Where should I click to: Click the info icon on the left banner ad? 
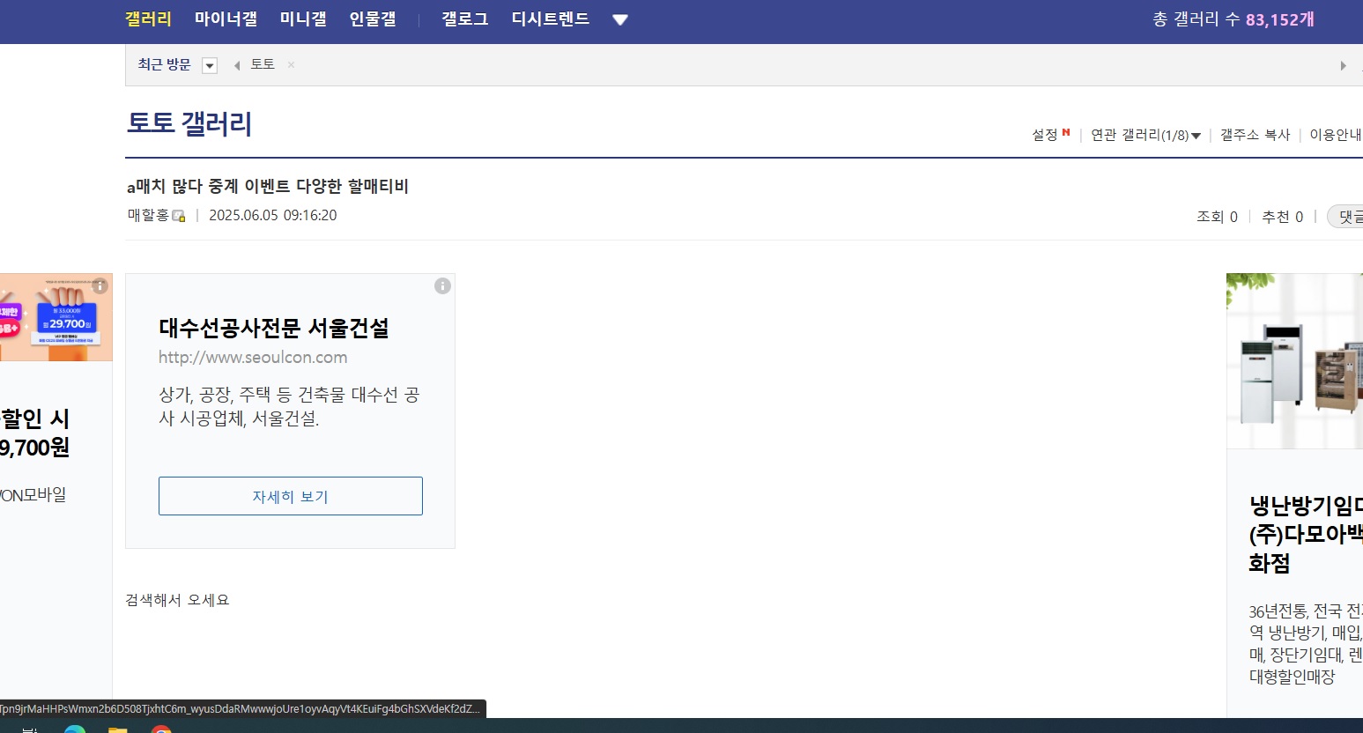(x=100, y=286)
